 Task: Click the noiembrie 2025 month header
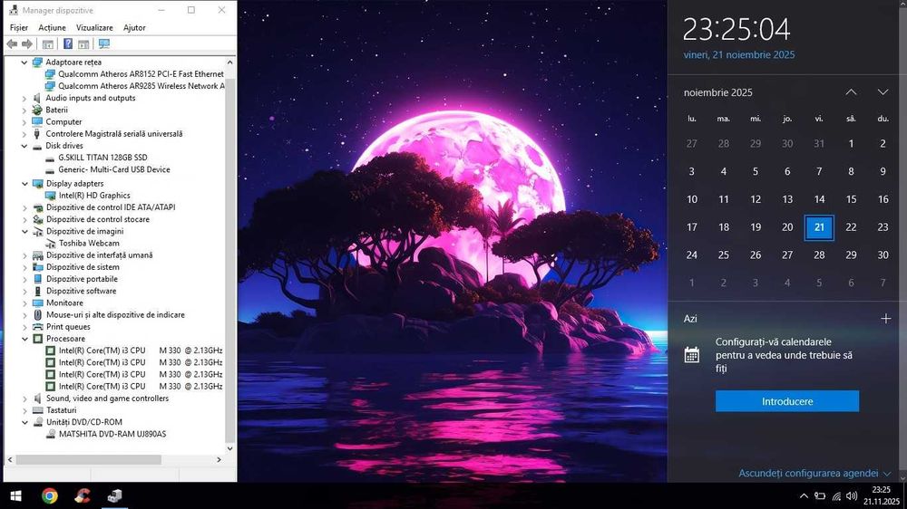[x=717, y=92]
